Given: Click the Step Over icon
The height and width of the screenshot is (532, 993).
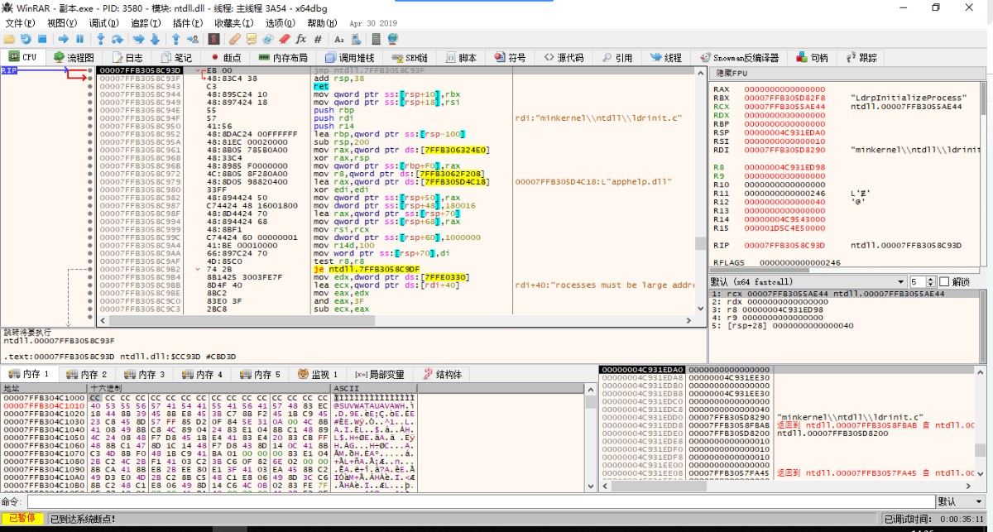Looking at the screenshot, I should pyautogui.click(x=118, y=39).
